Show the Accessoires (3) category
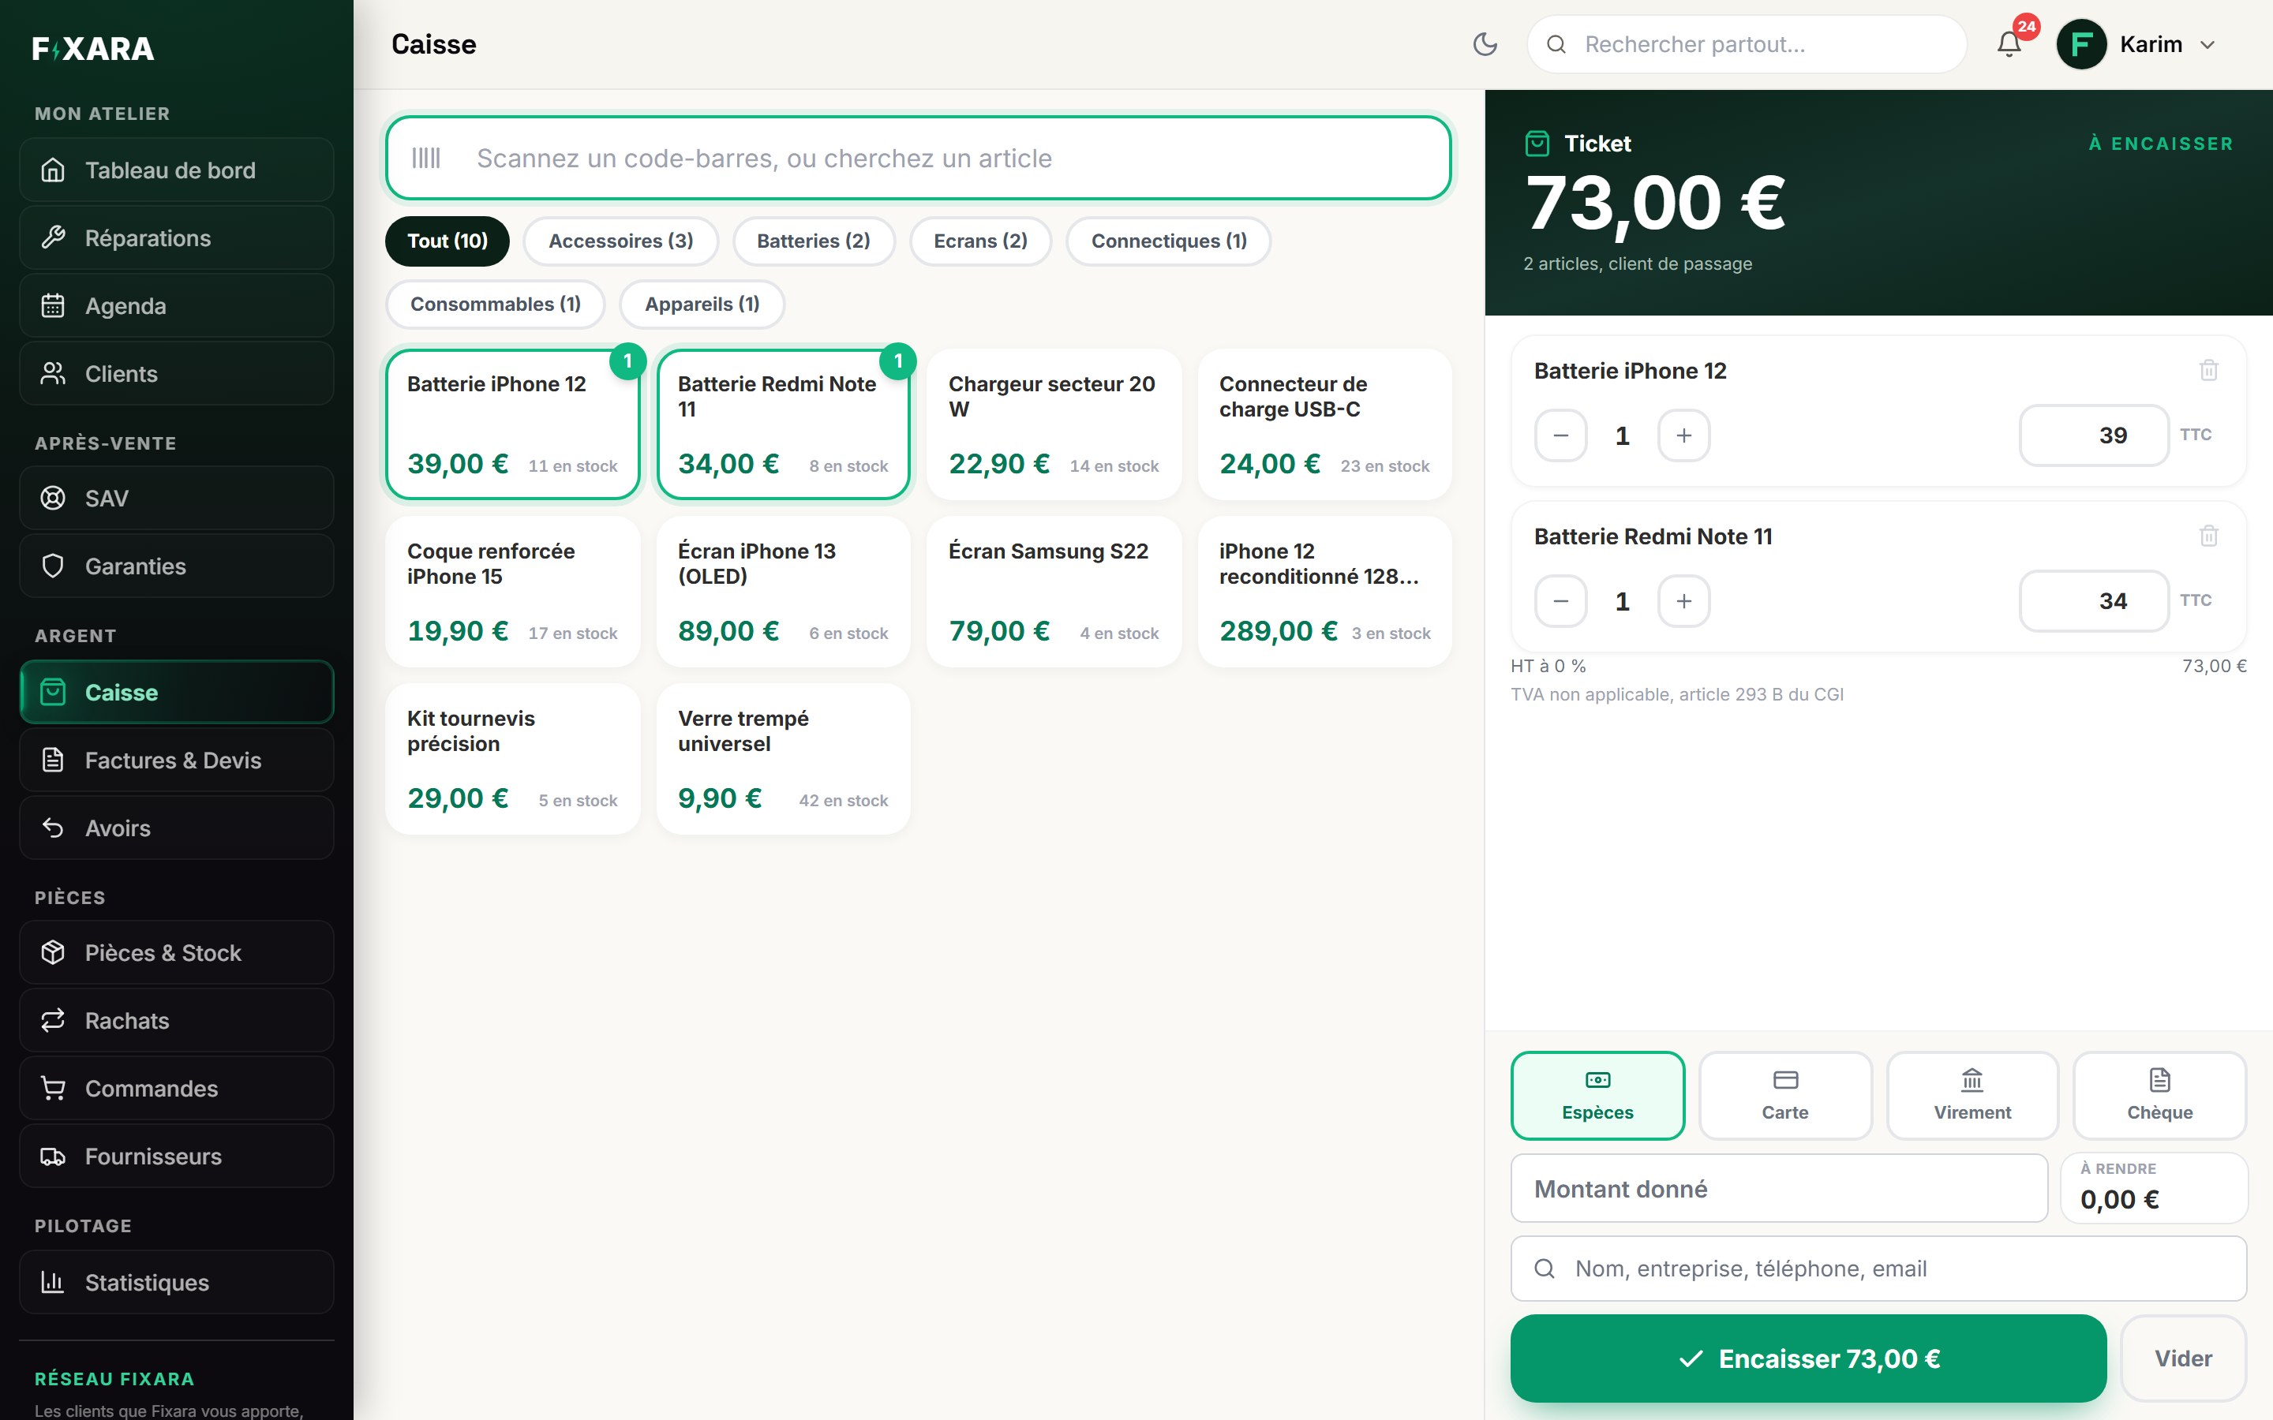The width and height of the screenshot is (2273, 1420). pos(621,241)
